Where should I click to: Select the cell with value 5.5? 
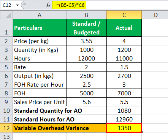tap(124, 102)
